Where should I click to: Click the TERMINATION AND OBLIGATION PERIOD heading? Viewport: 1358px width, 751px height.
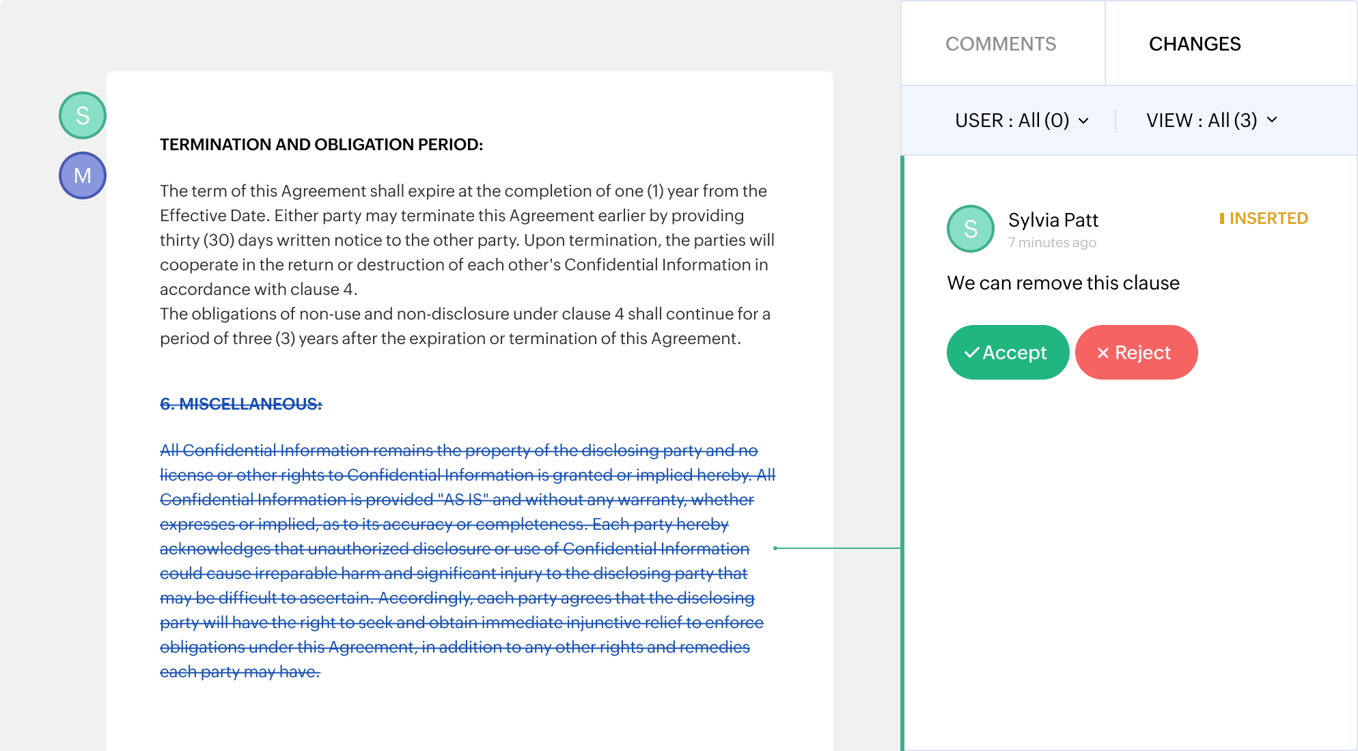pyautogui.click(x=321, y=145)
